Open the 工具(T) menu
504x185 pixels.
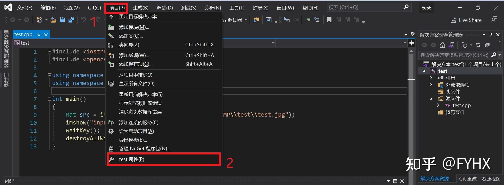(x=237, y=8)
